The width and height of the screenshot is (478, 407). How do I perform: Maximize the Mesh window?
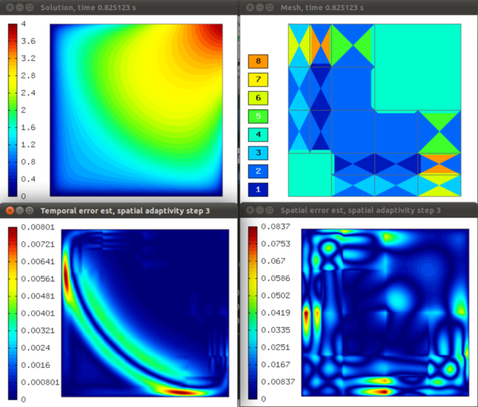(x=268, y=7)
